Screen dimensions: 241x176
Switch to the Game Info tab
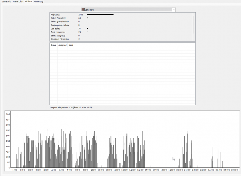click(x=7, y=1)
